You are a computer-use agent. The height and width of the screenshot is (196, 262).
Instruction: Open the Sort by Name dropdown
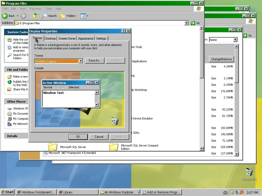pyautogui.click(x=235, y=40)
